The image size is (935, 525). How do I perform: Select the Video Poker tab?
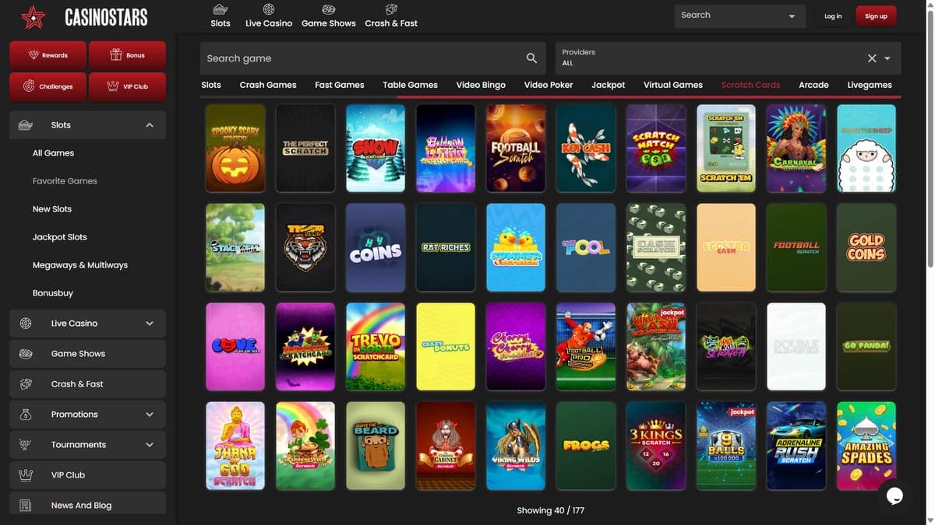pos(549,85)
